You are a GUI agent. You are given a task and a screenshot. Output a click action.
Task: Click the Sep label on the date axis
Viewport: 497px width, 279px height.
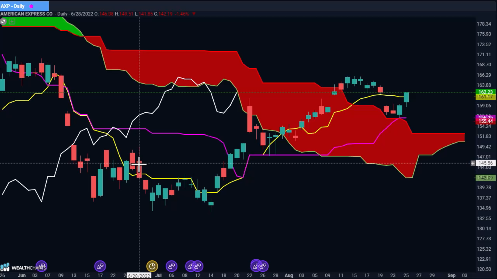coord(451,275)
